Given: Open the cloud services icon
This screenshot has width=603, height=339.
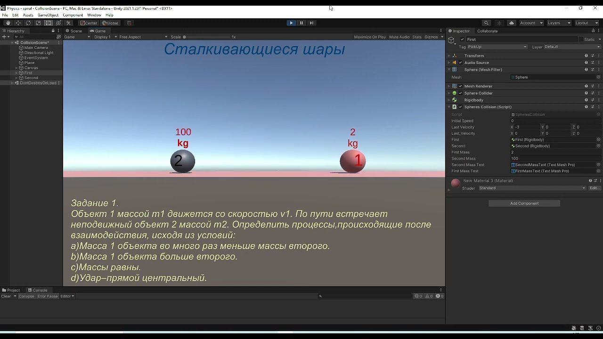Looking at the screenshot, I should [x=512, y=23].
